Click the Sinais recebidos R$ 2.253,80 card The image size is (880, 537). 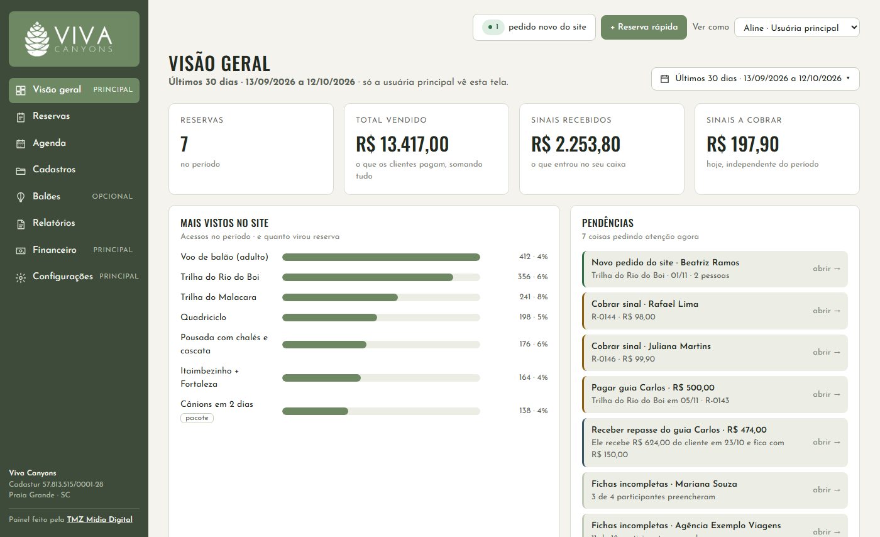pyautogui.click(x=602, y=149)
